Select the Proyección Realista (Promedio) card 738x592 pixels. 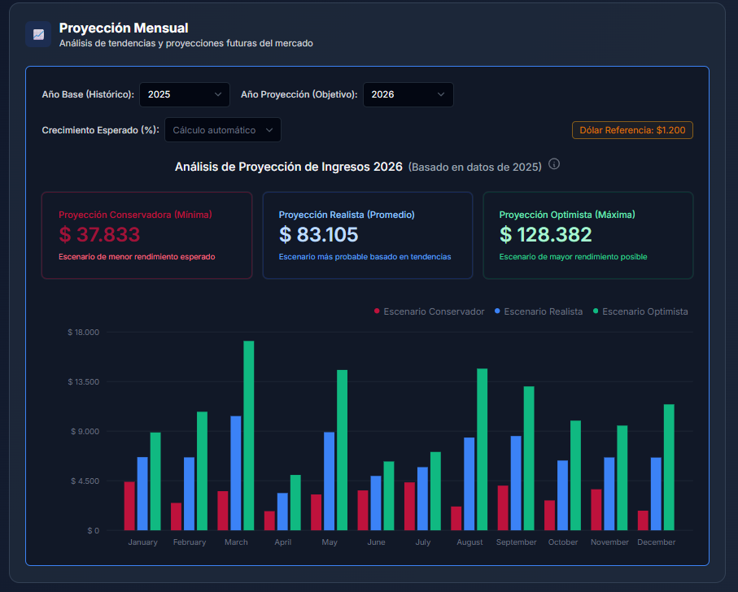pyautogui.click(x=368, y=235)
